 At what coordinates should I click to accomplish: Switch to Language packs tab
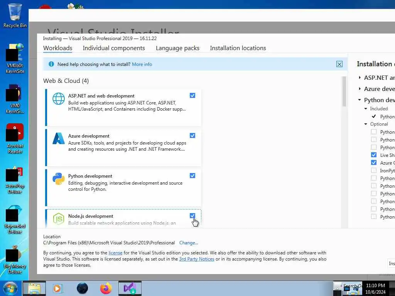click(x=177, y=48)
